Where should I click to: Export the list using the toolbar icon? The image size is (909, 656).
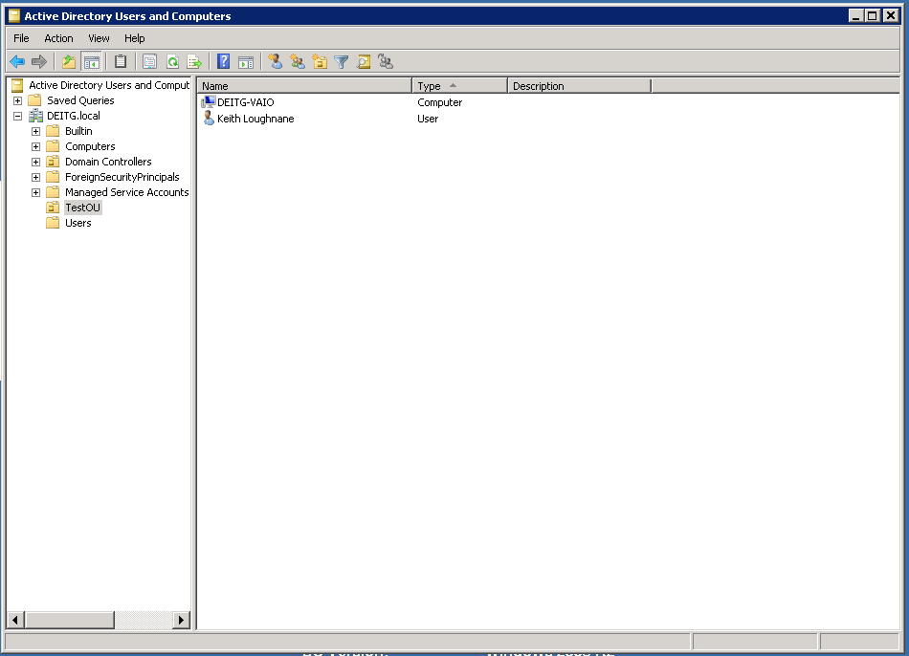[194, 61]
